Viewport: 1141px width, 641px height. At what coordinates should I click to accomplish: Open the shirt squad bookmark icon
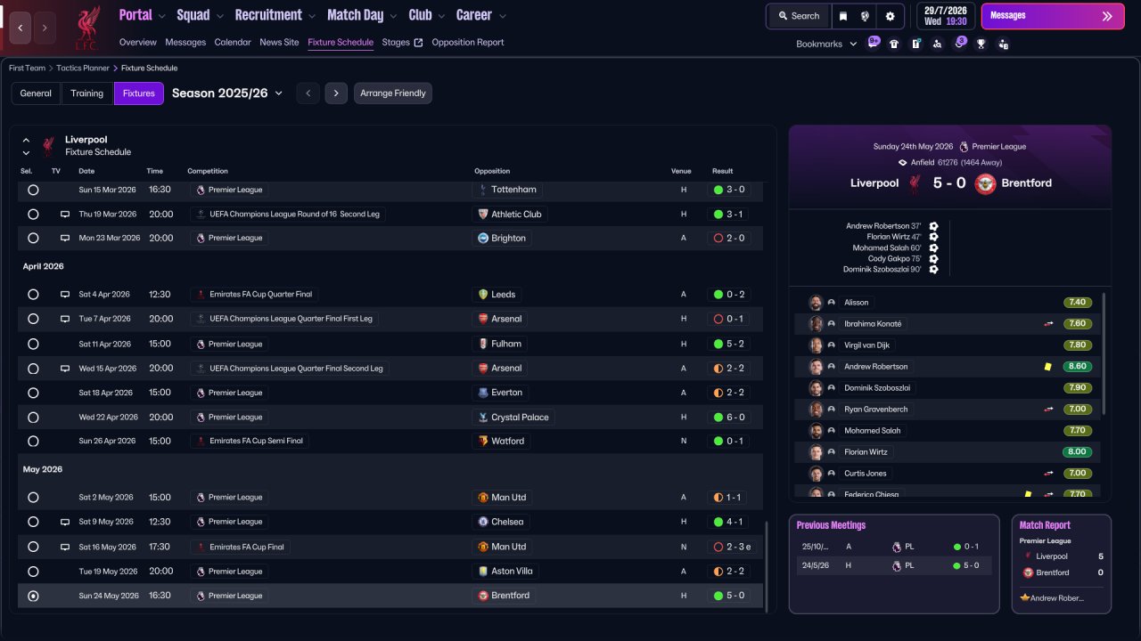[x=894, y=44]
